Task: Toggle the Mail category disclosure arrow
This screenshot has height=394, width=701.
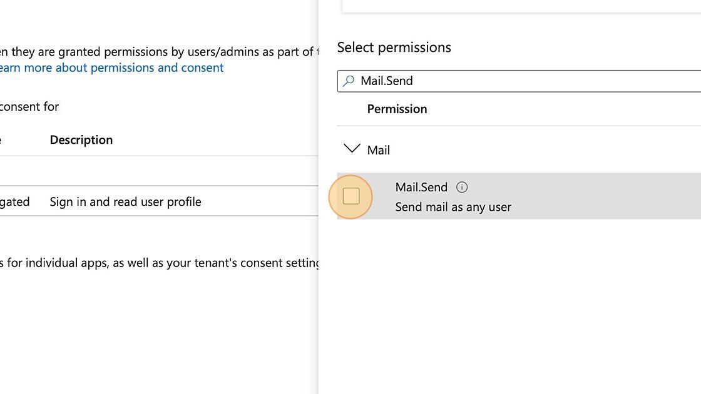Action: click(351, 149)
